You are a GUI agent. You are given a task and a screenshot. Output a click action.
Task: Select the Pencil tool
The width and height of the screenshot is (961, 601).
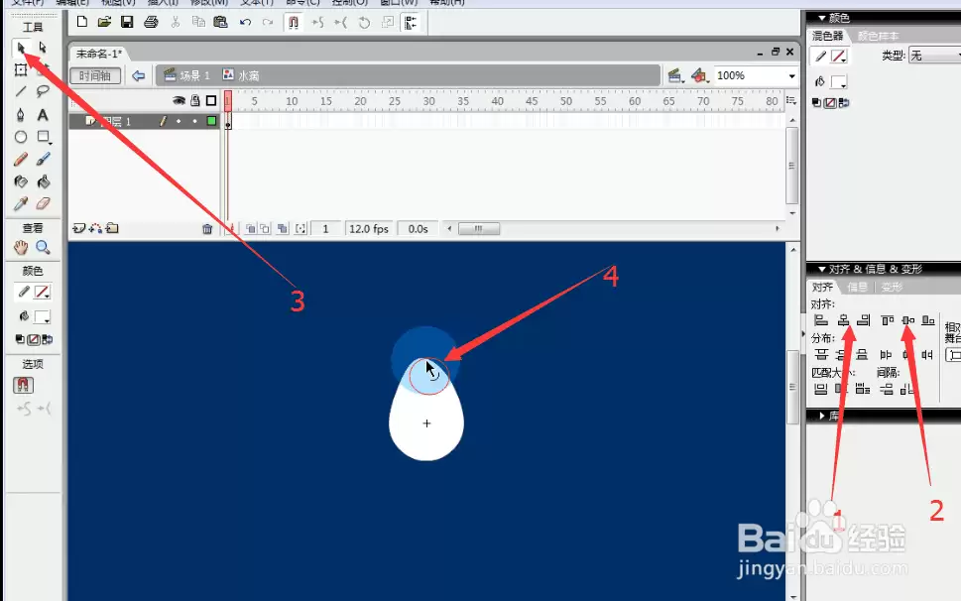(x=21, y=160)
